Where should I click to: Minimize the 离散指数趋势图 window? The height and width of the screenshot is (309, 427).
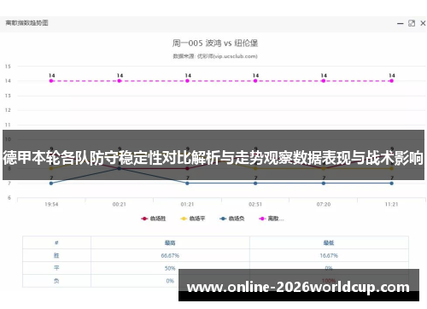pyautogui.click(x=401, y=23)
